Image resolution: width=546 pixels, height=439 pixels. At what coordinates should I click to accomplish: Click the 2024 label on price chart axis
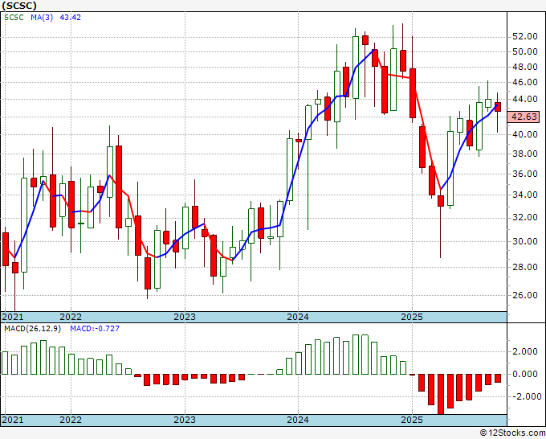click(298, 317)
